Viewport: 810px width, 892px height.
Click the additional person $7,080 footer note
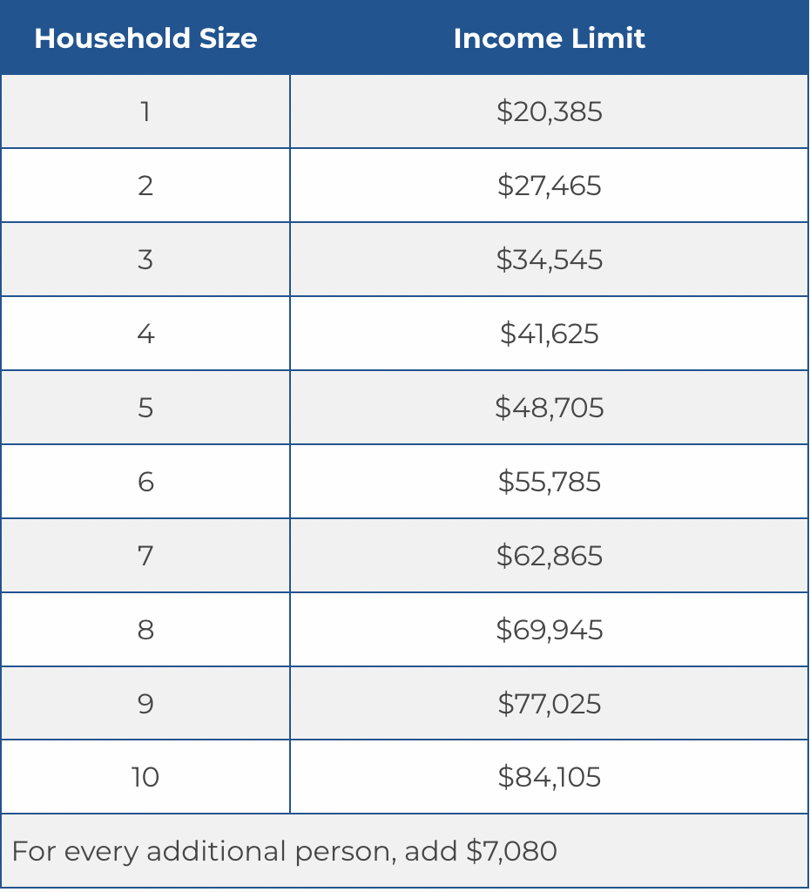pos(285,851)
